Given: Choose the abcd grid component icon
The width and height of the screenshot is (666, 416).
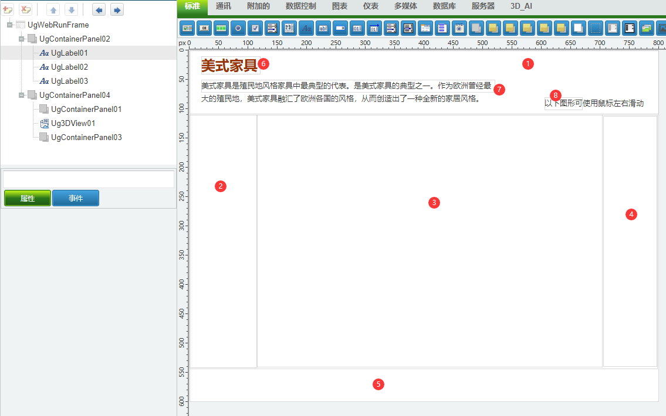Looking at the screenshot, I should [x=289, y=28].
